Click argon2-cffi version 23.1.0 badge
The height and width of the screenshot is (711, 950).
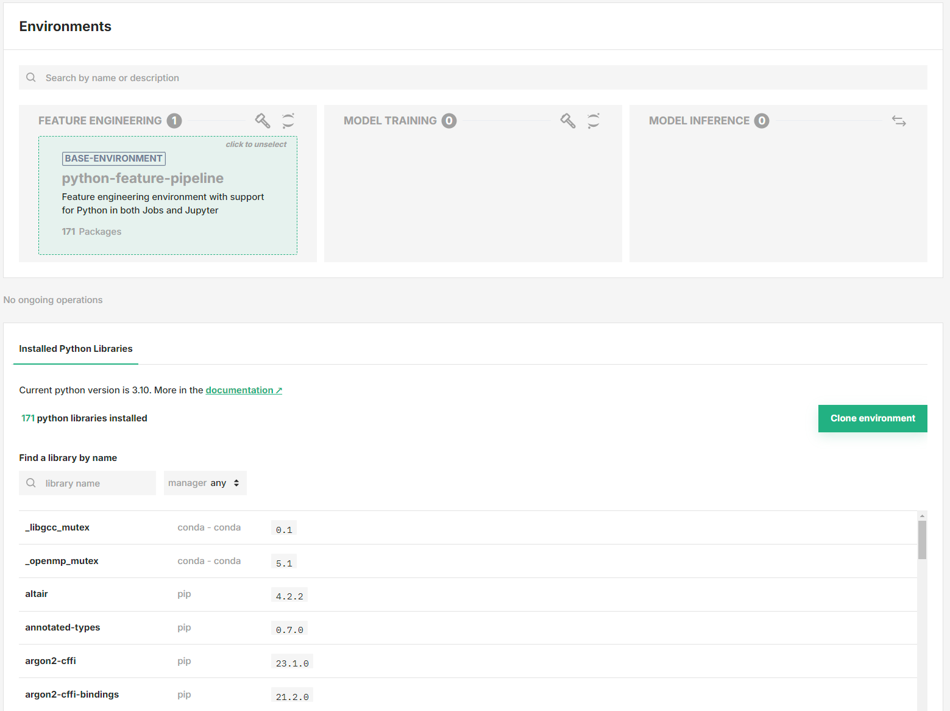point(292,663)
